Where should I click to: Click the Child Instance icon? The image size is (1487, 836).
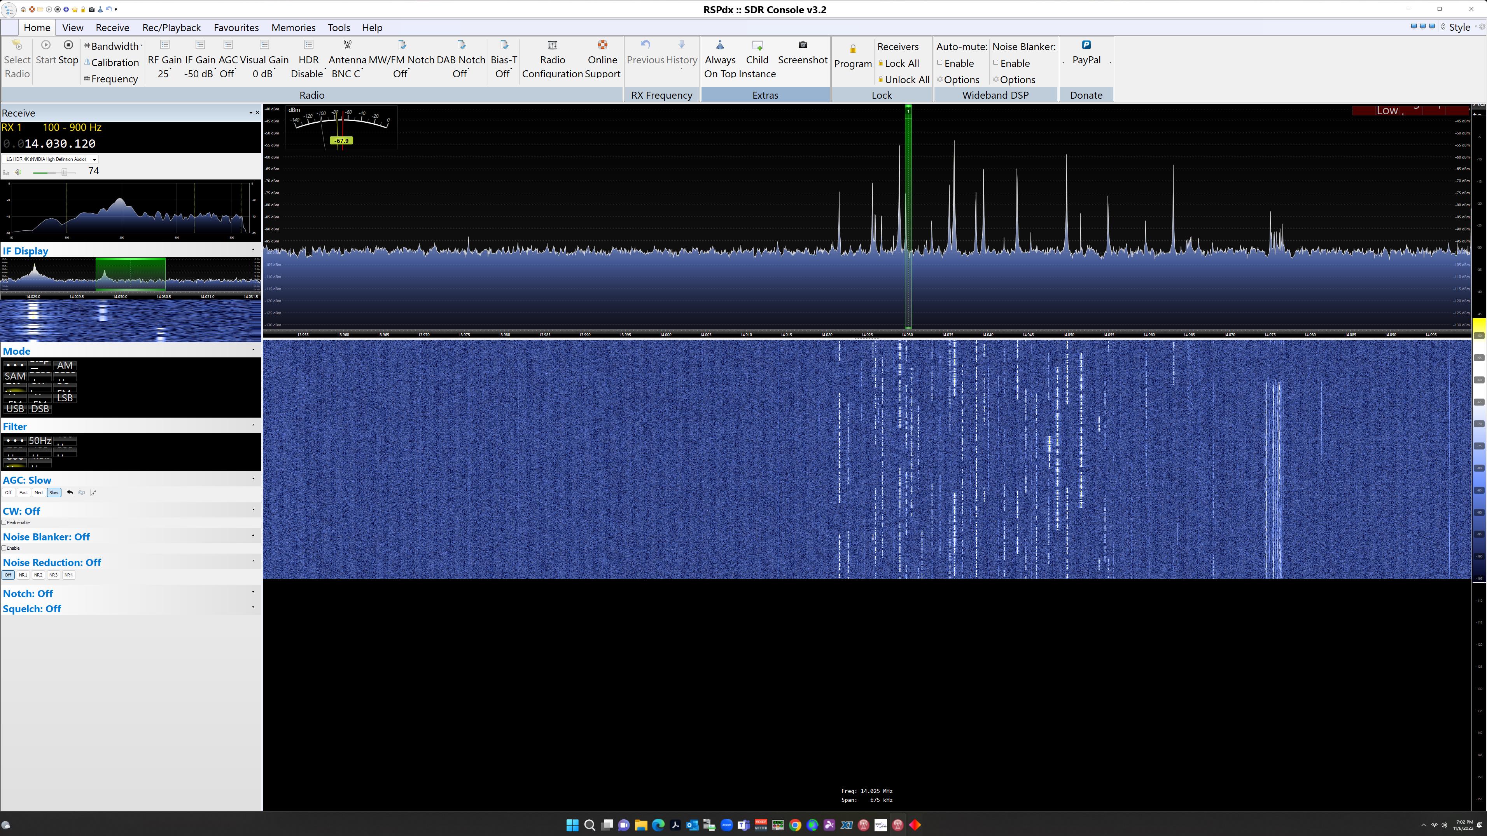[x=757, y=45]
